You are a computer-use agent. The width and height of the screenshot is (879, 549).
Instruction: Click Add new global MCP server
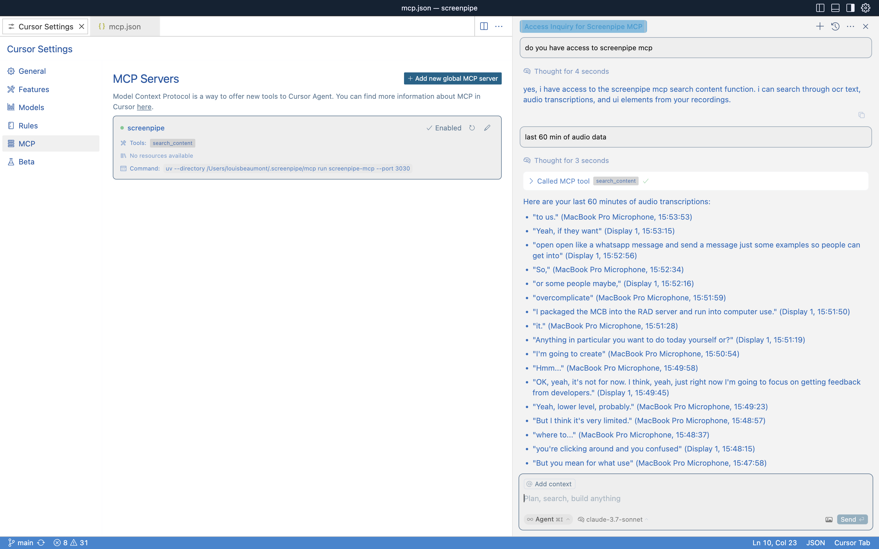click(453, 78)
